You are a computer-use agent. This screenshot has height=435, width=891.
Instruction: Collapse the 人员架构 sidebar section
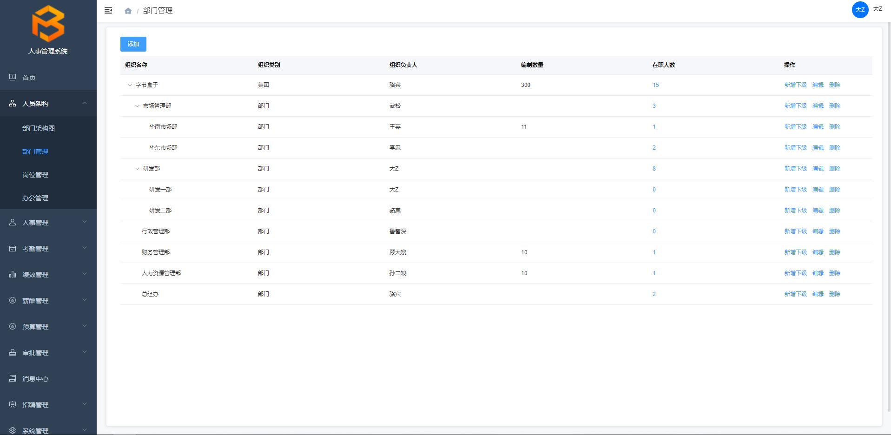84,103
